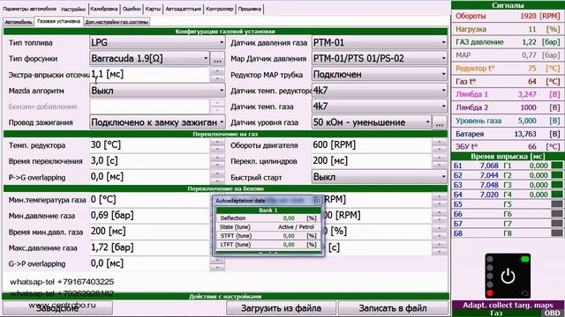Select the Редуктор t° signal row
This screenshot has width=565, height=317.
coord(508,69)
